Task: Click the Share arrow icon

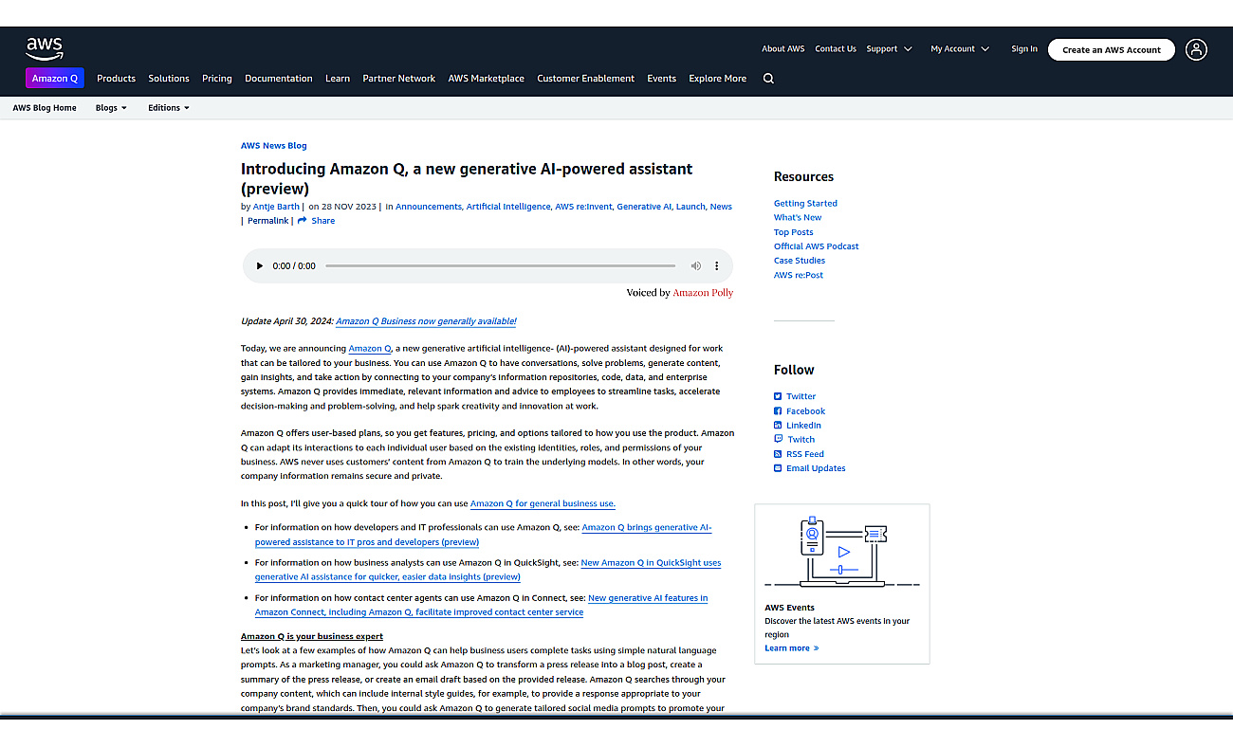Action: pos(303,221)
